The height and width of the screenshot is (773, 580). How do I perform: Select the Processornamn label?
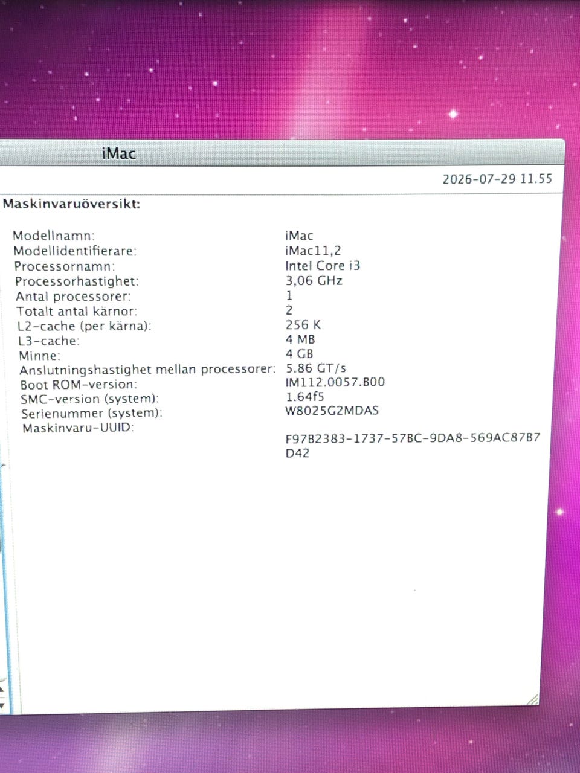tap(64, 266)
